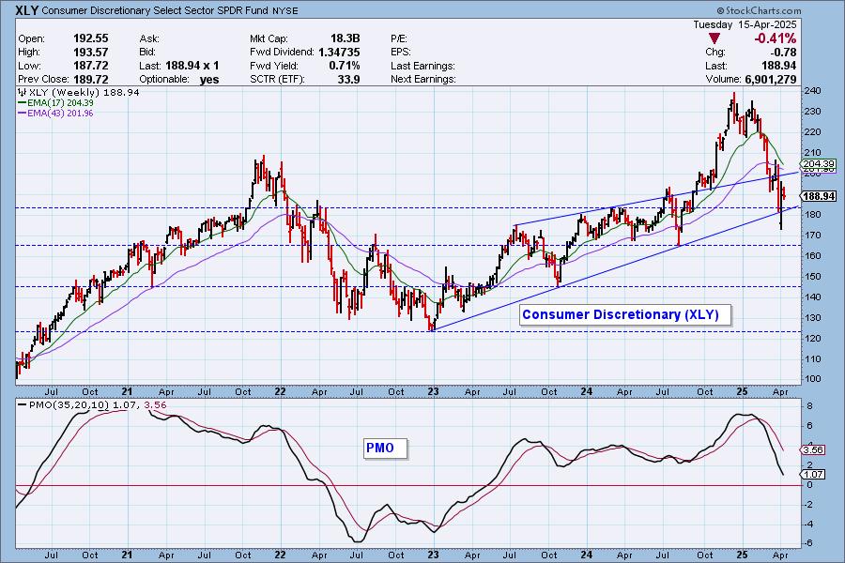Click the EPS label
Screen dimensions: 845x563
pos(400,53)
